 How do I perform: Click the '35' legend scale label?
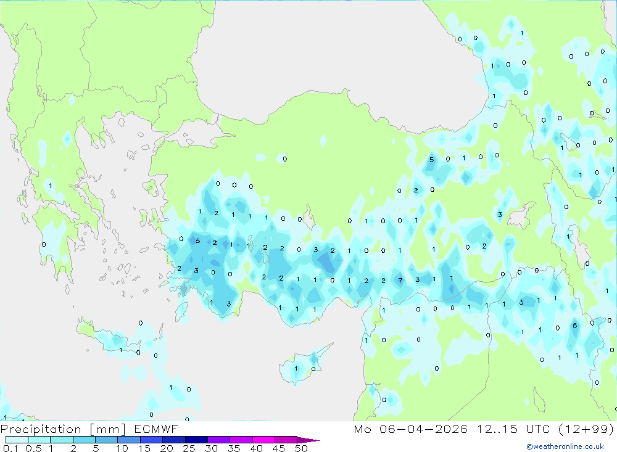click(x=234, y=448)
